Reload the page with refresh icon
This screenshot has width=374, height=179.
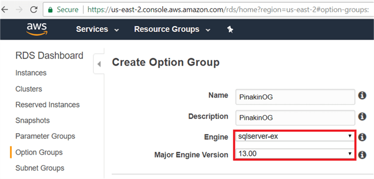click(35, 10)
